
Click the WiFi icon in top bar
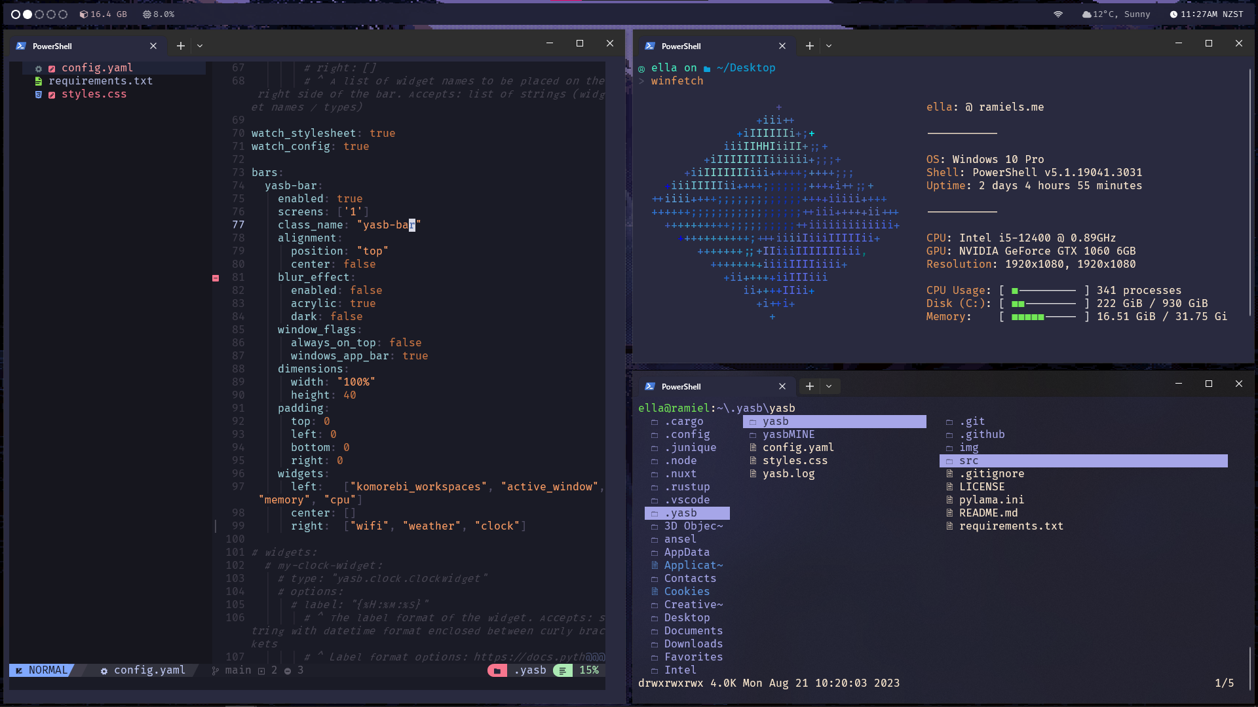(1058, 14)
